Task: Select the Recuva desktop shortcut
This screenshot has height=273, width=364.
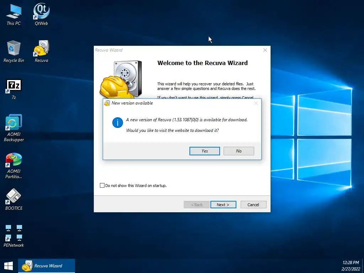Action: click(41, 51)
